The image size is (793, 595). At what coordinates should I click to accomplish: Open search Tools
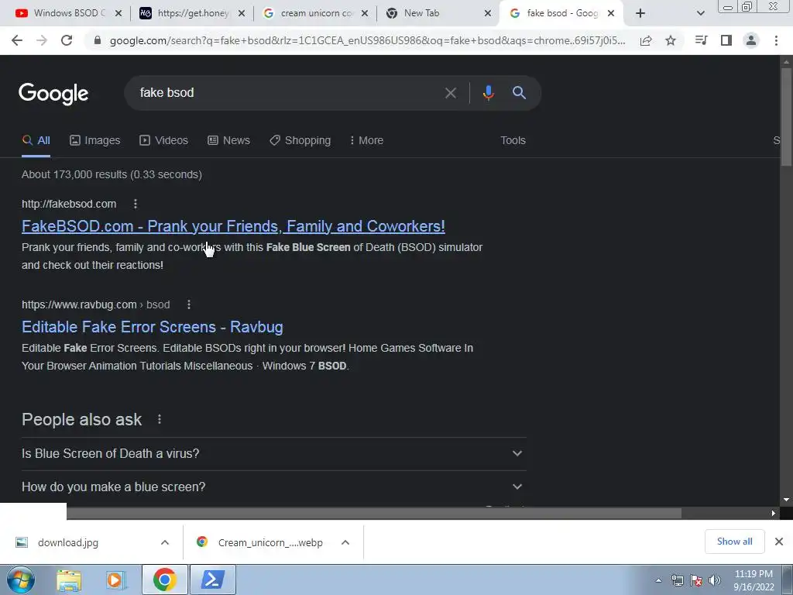pos(513,141)
